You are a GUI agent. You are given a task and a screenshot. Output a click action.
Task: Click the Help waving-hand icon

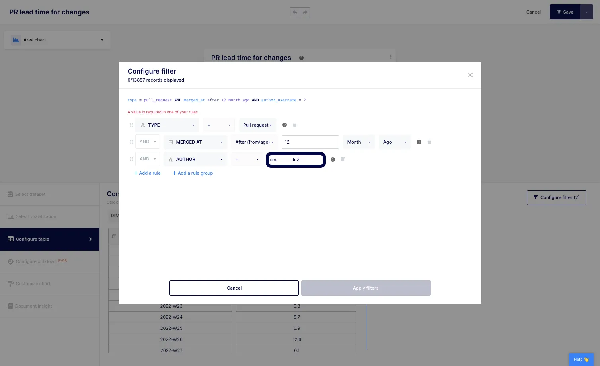[x=586, y=359]
